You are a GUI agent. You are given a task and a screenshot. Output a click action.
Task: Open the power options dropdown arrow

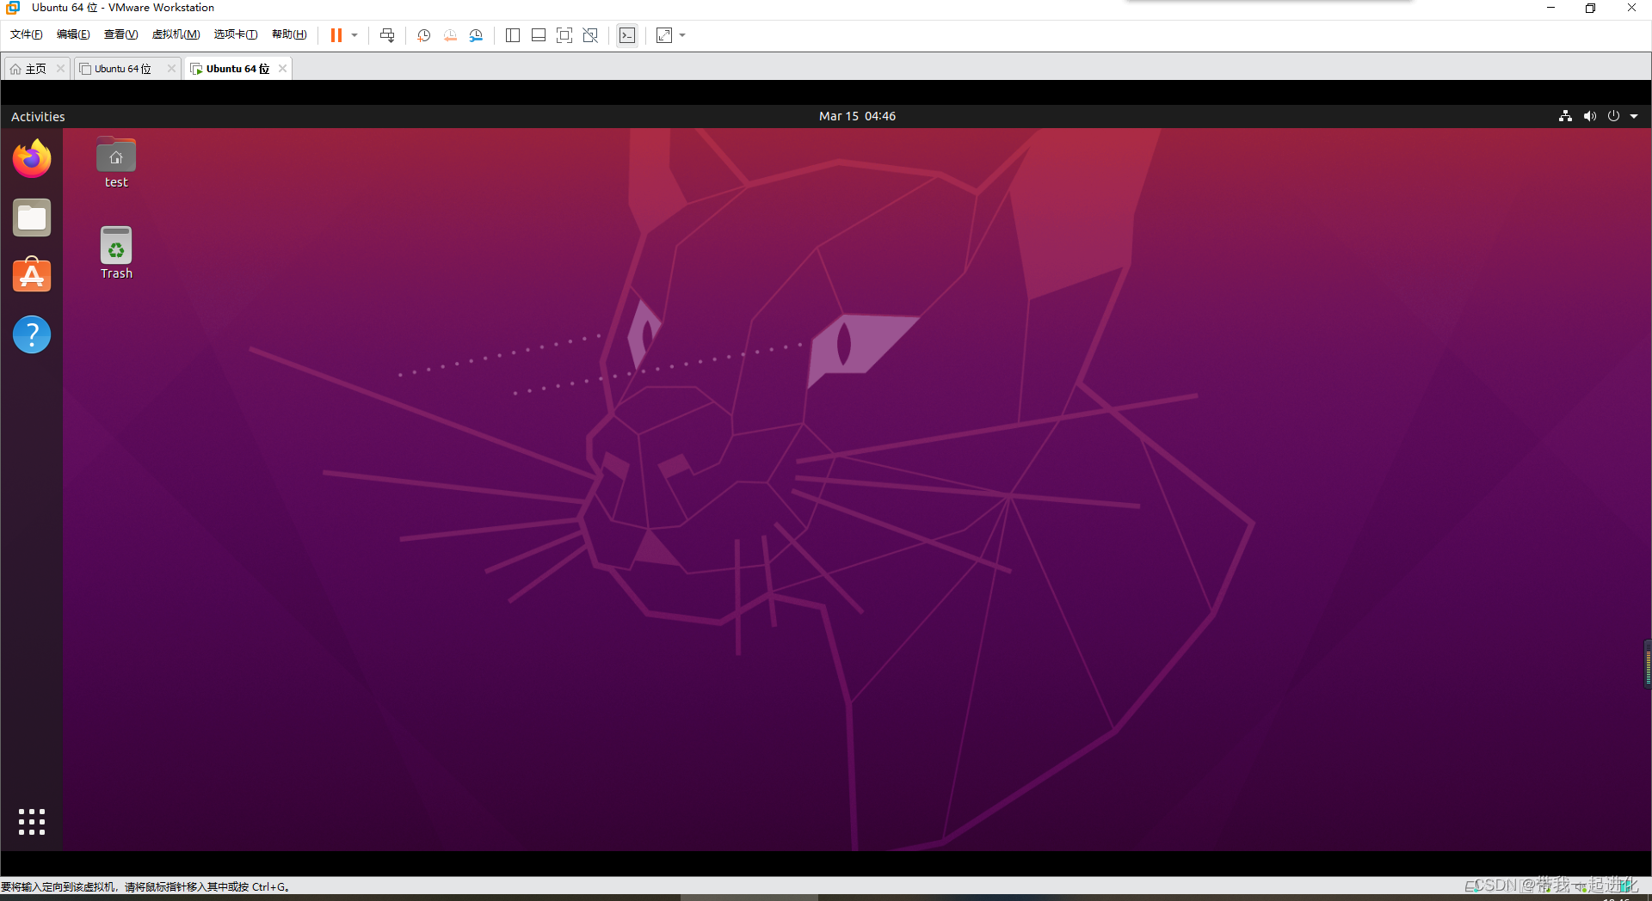(x=354, y=35)
